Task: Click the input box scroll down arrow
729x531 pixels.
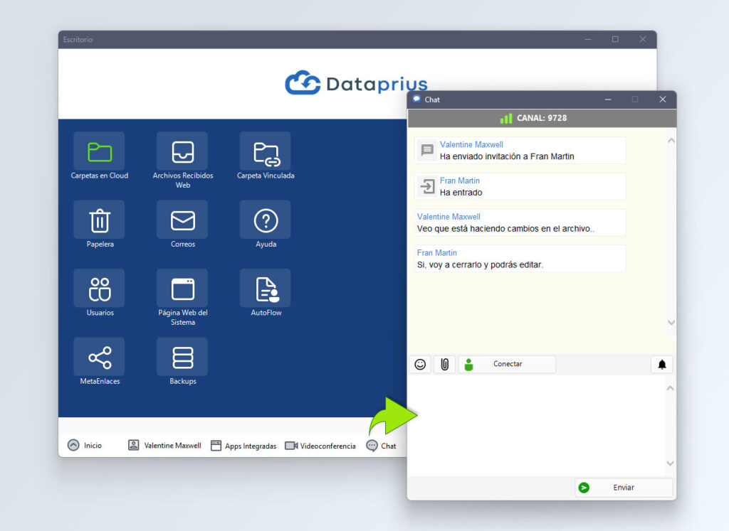Action: click(671, 463)
